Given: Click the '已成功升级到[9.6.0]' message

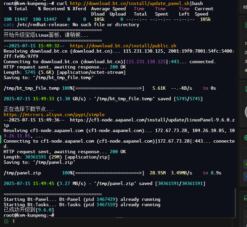Looking at the screenshot, I should (29, 210).
